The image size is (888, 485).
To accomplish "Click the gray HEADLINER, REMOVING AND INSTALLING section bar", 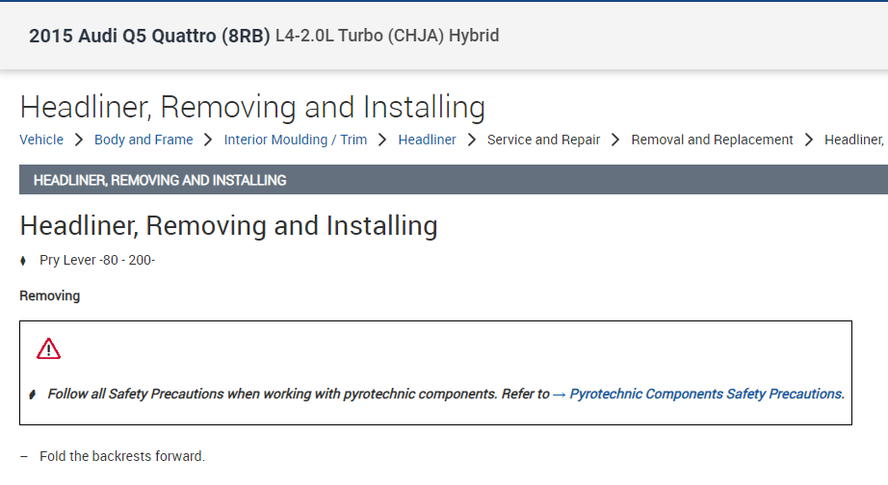I will 453,180.
